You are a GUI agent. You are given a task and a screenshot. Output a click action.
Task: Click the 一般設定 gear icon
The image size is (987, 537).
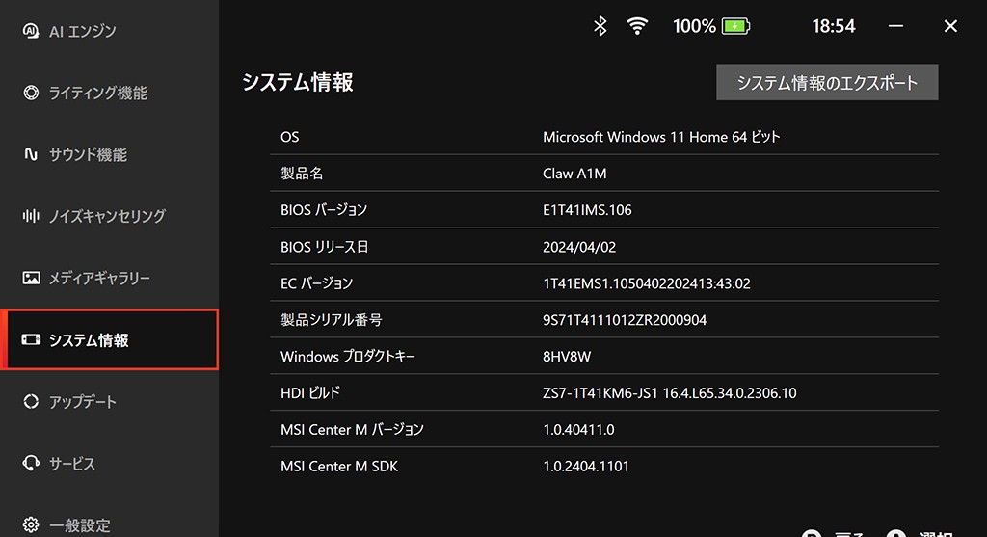coord(31,524)
